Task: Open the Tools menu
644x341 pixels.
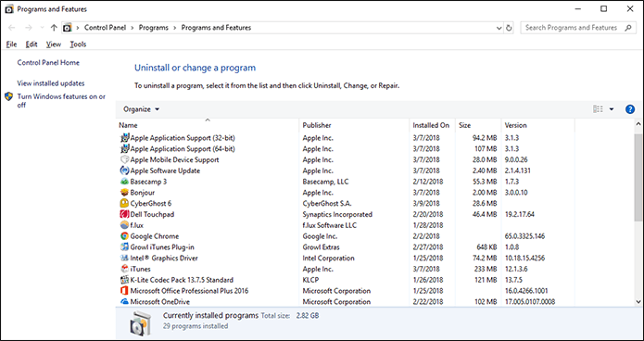Action: coord(78,44)
